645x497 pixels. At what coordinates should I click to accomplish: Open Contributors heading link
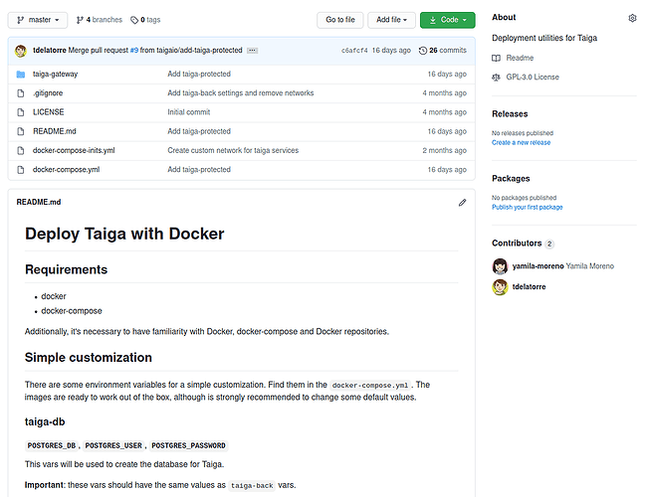pyautogui.click(x=517, y=244)
